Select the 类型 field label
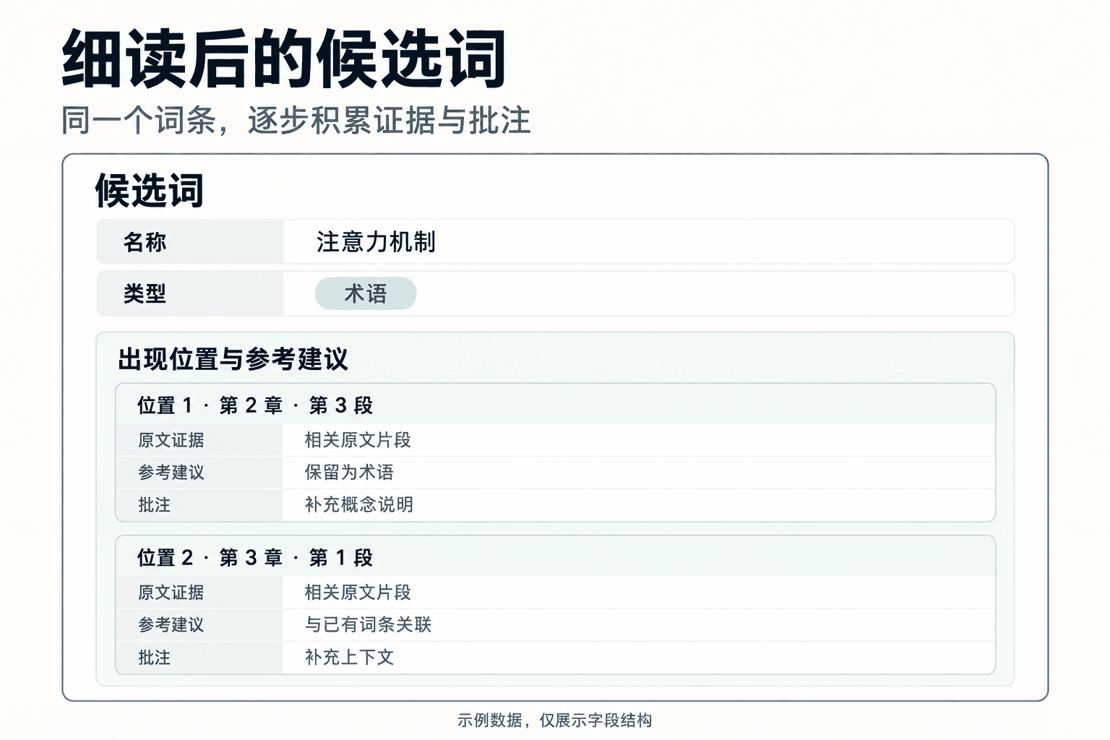This screenshot has width=1110, height=740. pos(145,293)
